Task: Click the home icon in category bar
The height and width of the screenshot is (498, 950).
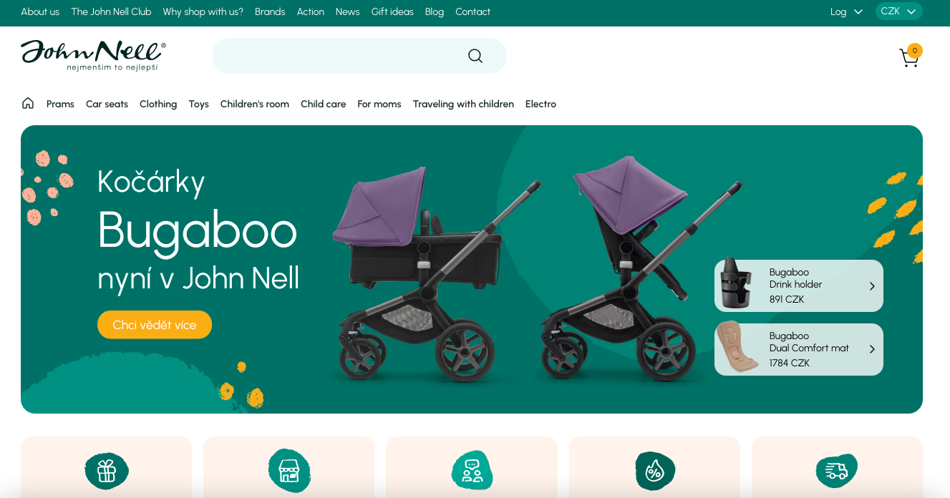Action: [x=28, y=103]
